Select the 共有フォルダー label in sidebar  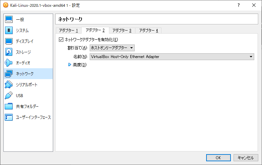(x=27, y=106)
